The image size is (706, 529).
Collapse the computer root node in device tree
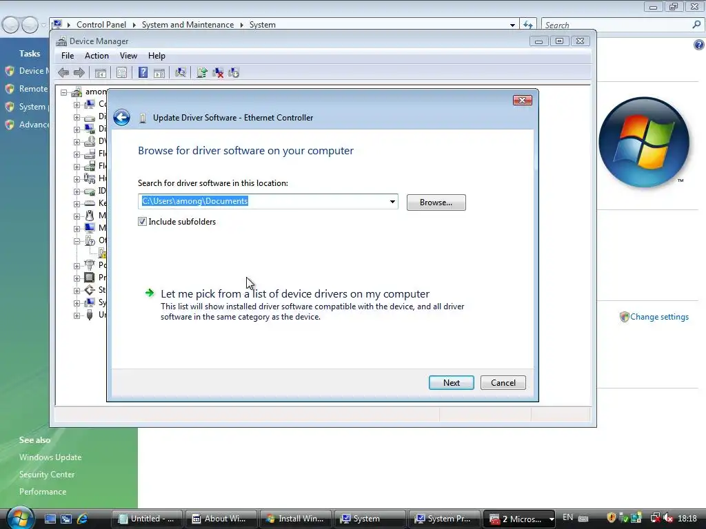tap(64, 92)
